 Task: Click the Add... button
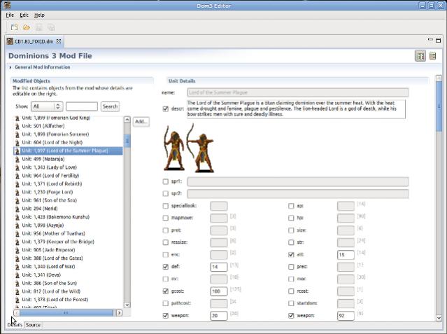141,122
